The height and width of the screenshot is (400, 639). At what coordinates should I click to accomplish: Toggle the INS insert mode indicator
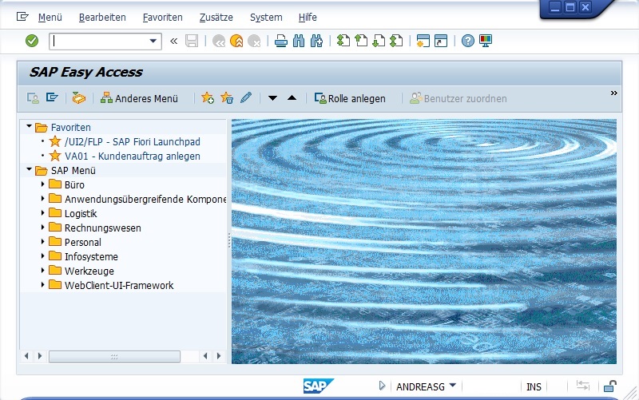[x=534, y=386]
